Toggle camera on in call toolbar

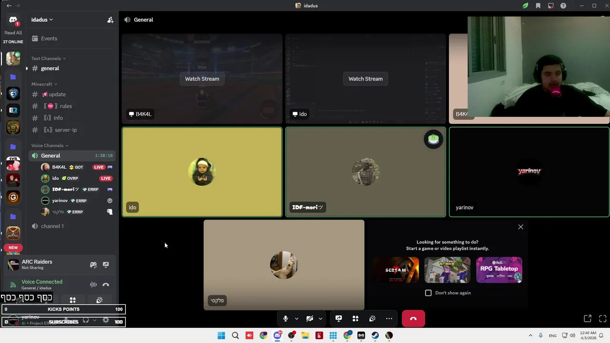coord(309,319)
